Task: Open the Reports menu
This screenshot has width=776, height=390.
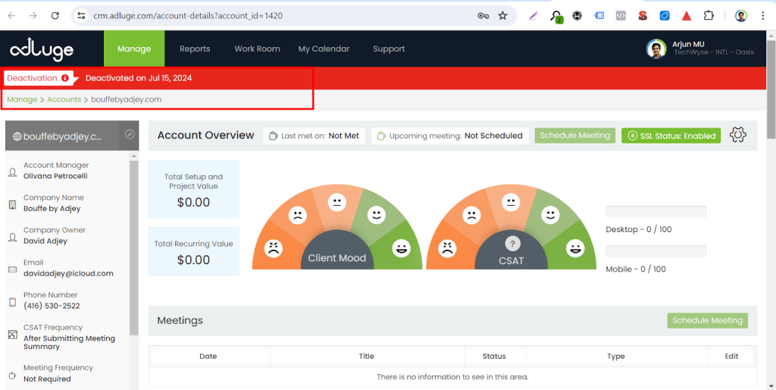Action: (195, 49)
